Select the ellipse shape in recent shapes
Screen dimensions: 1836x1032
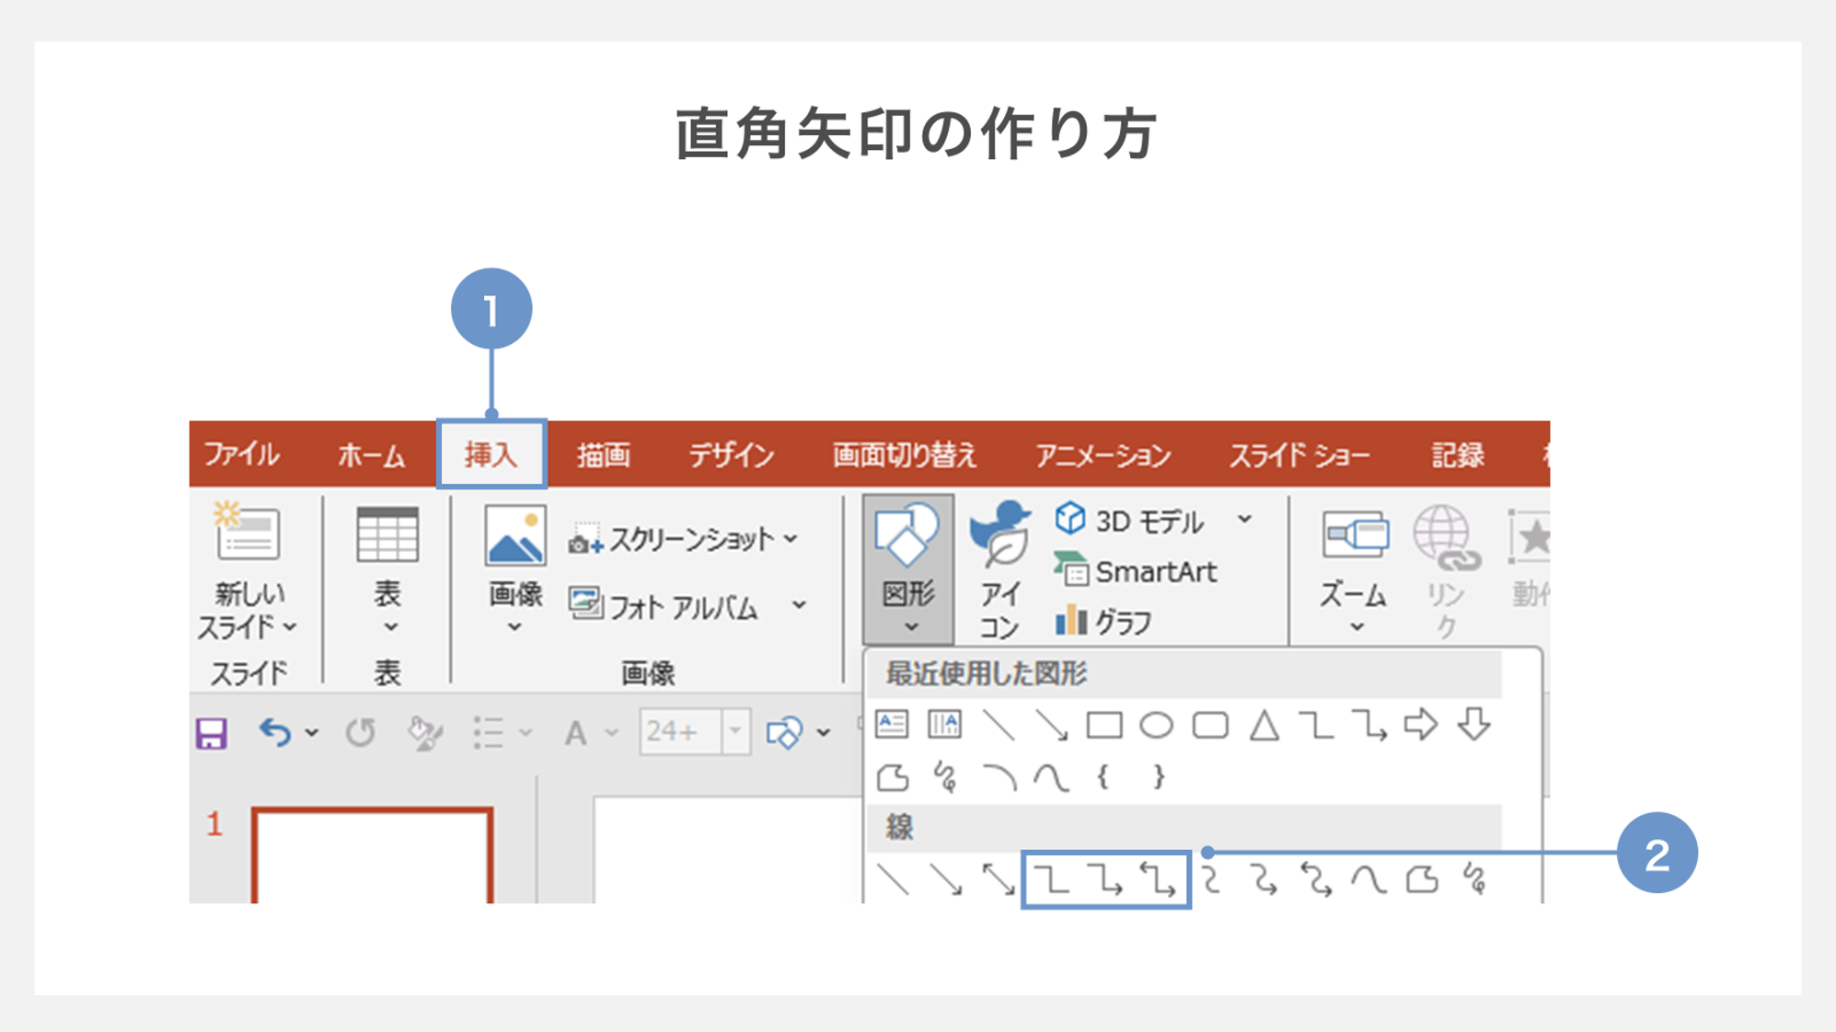1157,726
